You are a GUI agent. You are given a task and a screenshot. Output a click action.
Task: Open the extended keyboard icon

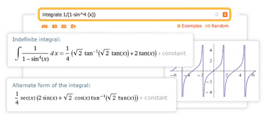[x=45, y=26]
